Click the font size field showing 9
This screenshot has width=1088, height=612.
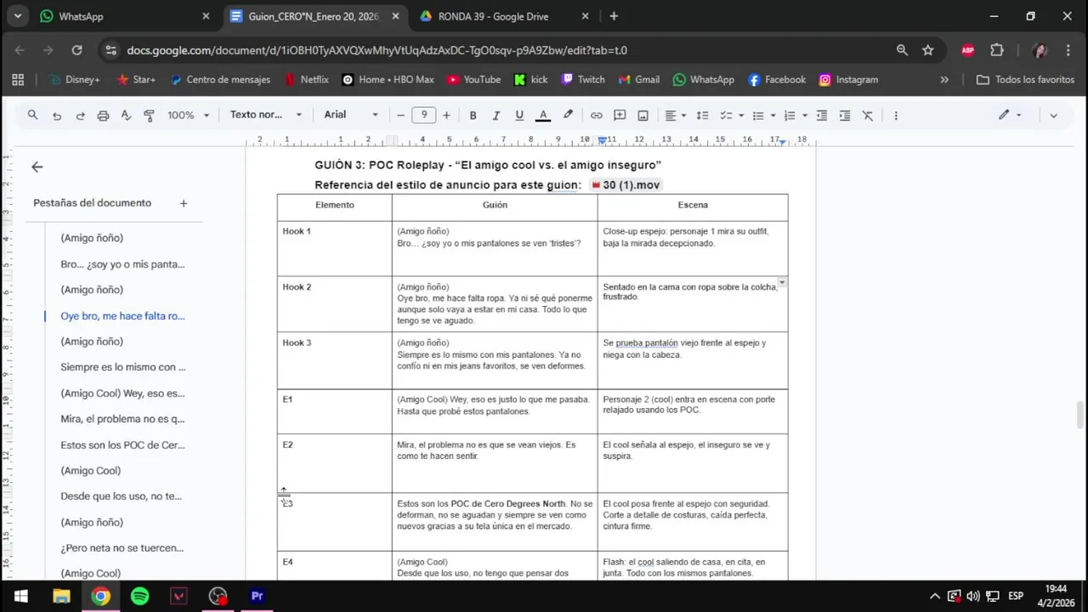[x=424, y=115]
